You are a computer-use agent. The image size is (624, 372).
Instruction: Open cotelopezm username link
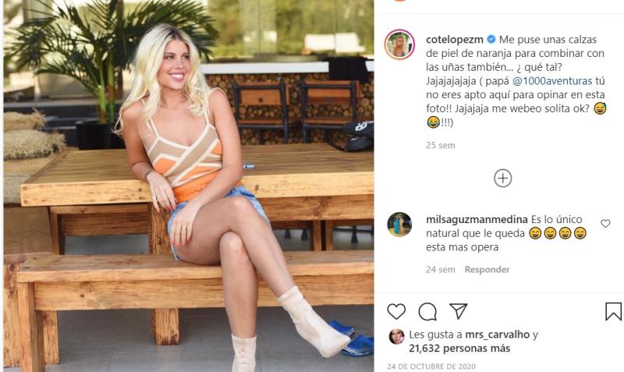455,40
